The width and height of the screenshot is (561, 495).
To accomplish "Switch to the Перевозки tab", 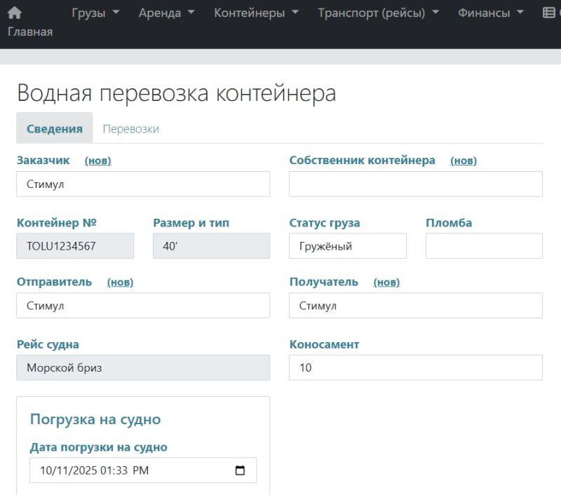I will 130,129.
